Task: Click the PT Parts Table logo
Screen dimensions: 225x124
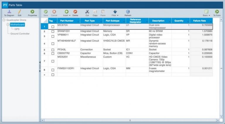Action: (5, 5)
